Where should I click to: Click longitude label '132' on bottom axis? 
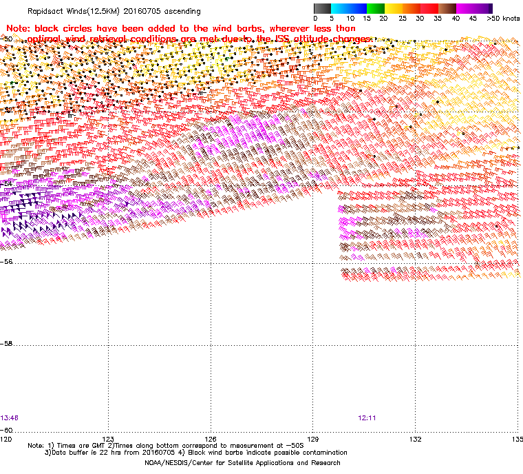pyautogui.click(x=415, y=439)
